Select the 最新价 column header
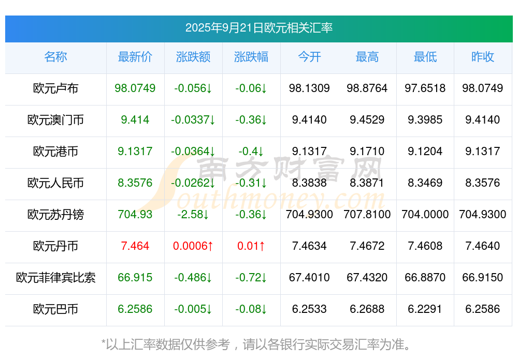The width and height of the screenshot is (518, 361). point(135,57)
